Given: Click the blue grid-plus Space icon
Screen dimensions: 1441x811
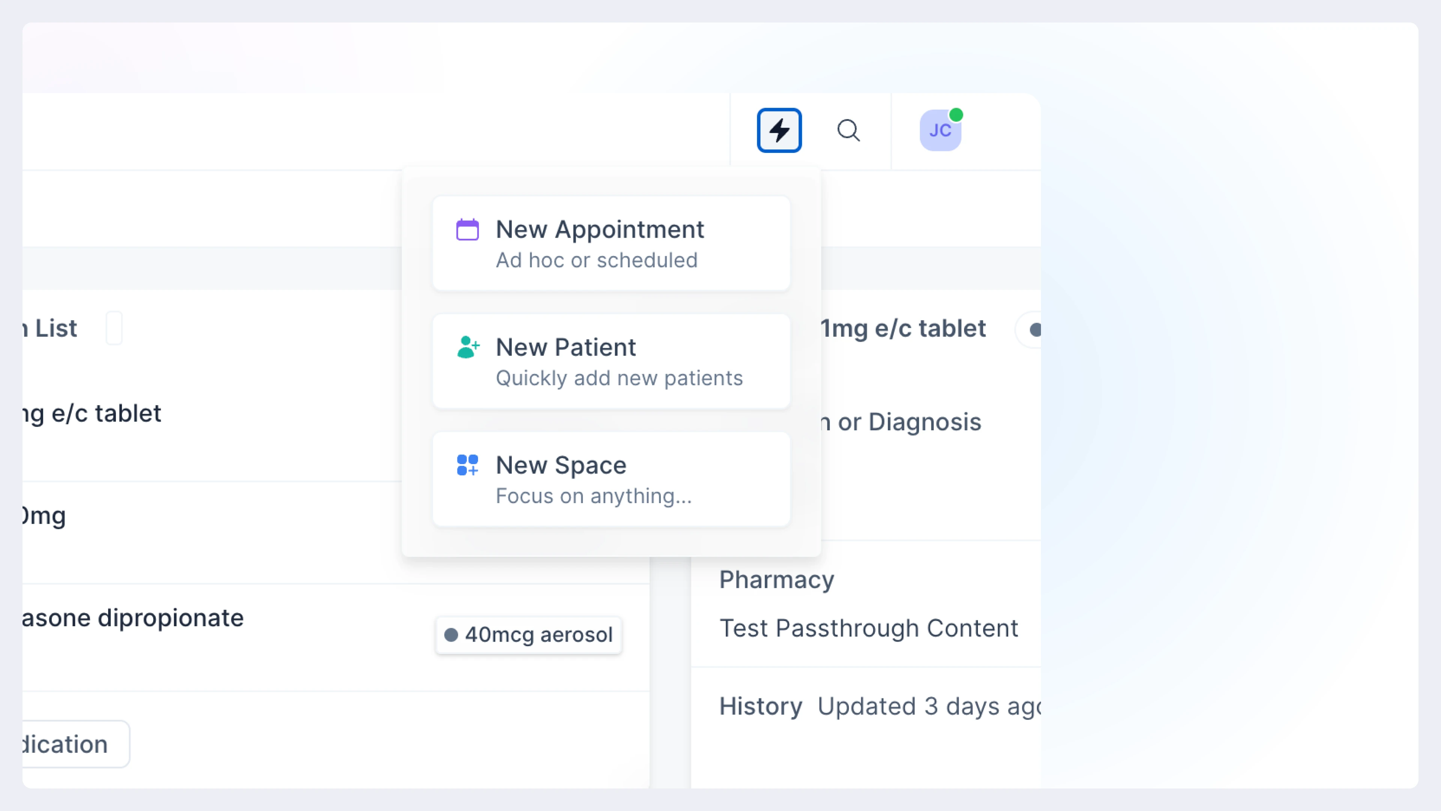Looking at the screenshot, I should pos(467,464).
